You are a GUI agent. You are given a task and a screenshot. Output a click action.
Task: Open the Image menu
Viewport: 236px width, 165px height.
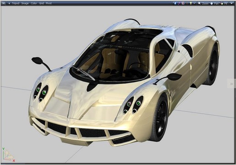[x=25, y=3]
